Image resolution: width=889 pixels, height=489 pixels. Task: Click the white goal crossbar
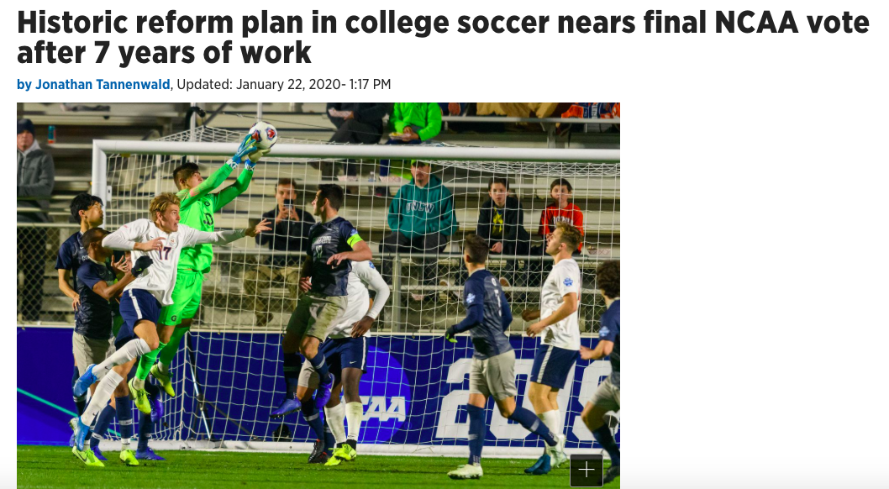pyautogui.click(x=356, y=150)
